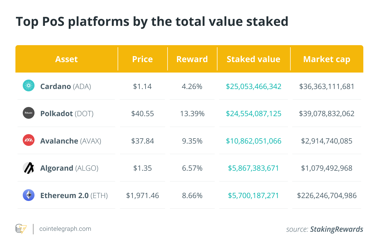This screenshot has width=379, height=250.
Task: Click the red Avalanche logo icon
Action: 29,140
